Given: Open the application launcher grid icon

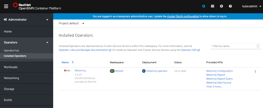Looking at the screenshot, I should (x=213, y=6).
